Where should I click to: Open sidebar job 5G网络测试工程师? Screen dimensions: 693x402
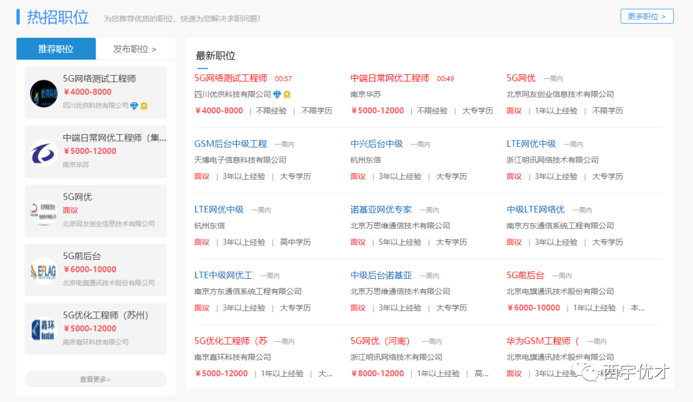click(x=99, y=79)
